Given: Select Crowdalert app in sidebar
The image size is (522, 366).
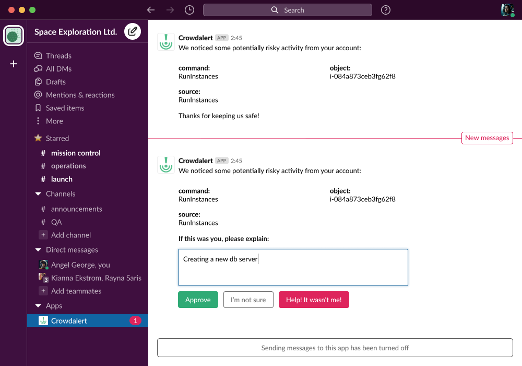Looking at the screenshot, I should point(87,321).
